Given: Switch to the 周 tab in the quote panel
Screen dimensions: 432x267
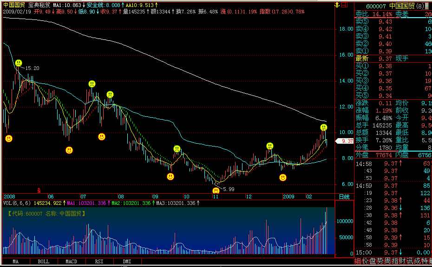Looking at the screenshot, I should 387,261.
